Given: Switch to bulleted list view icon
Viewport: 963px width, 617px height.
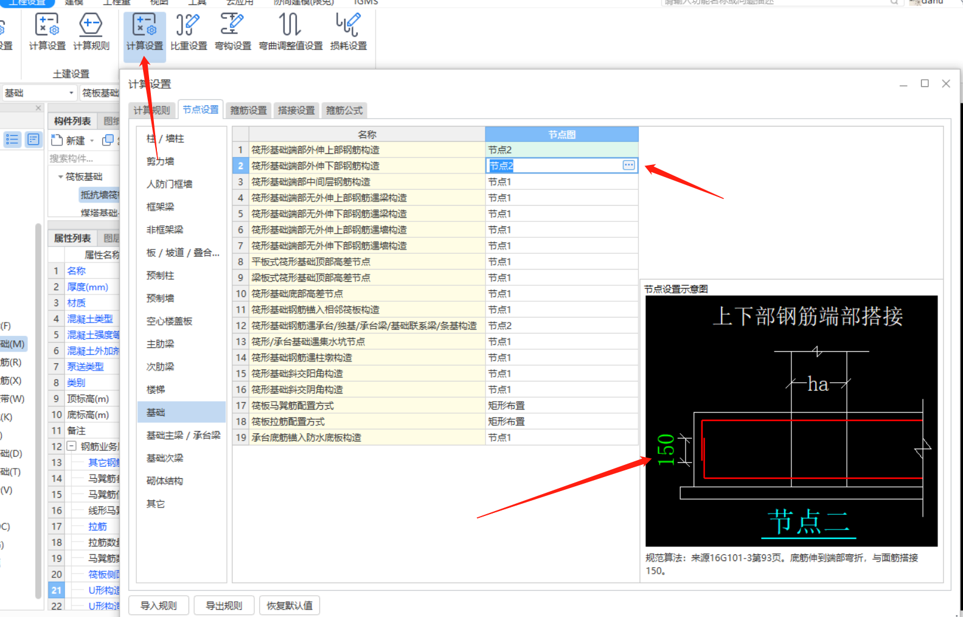Looking at the screenshot, I should tap(12, 139).
